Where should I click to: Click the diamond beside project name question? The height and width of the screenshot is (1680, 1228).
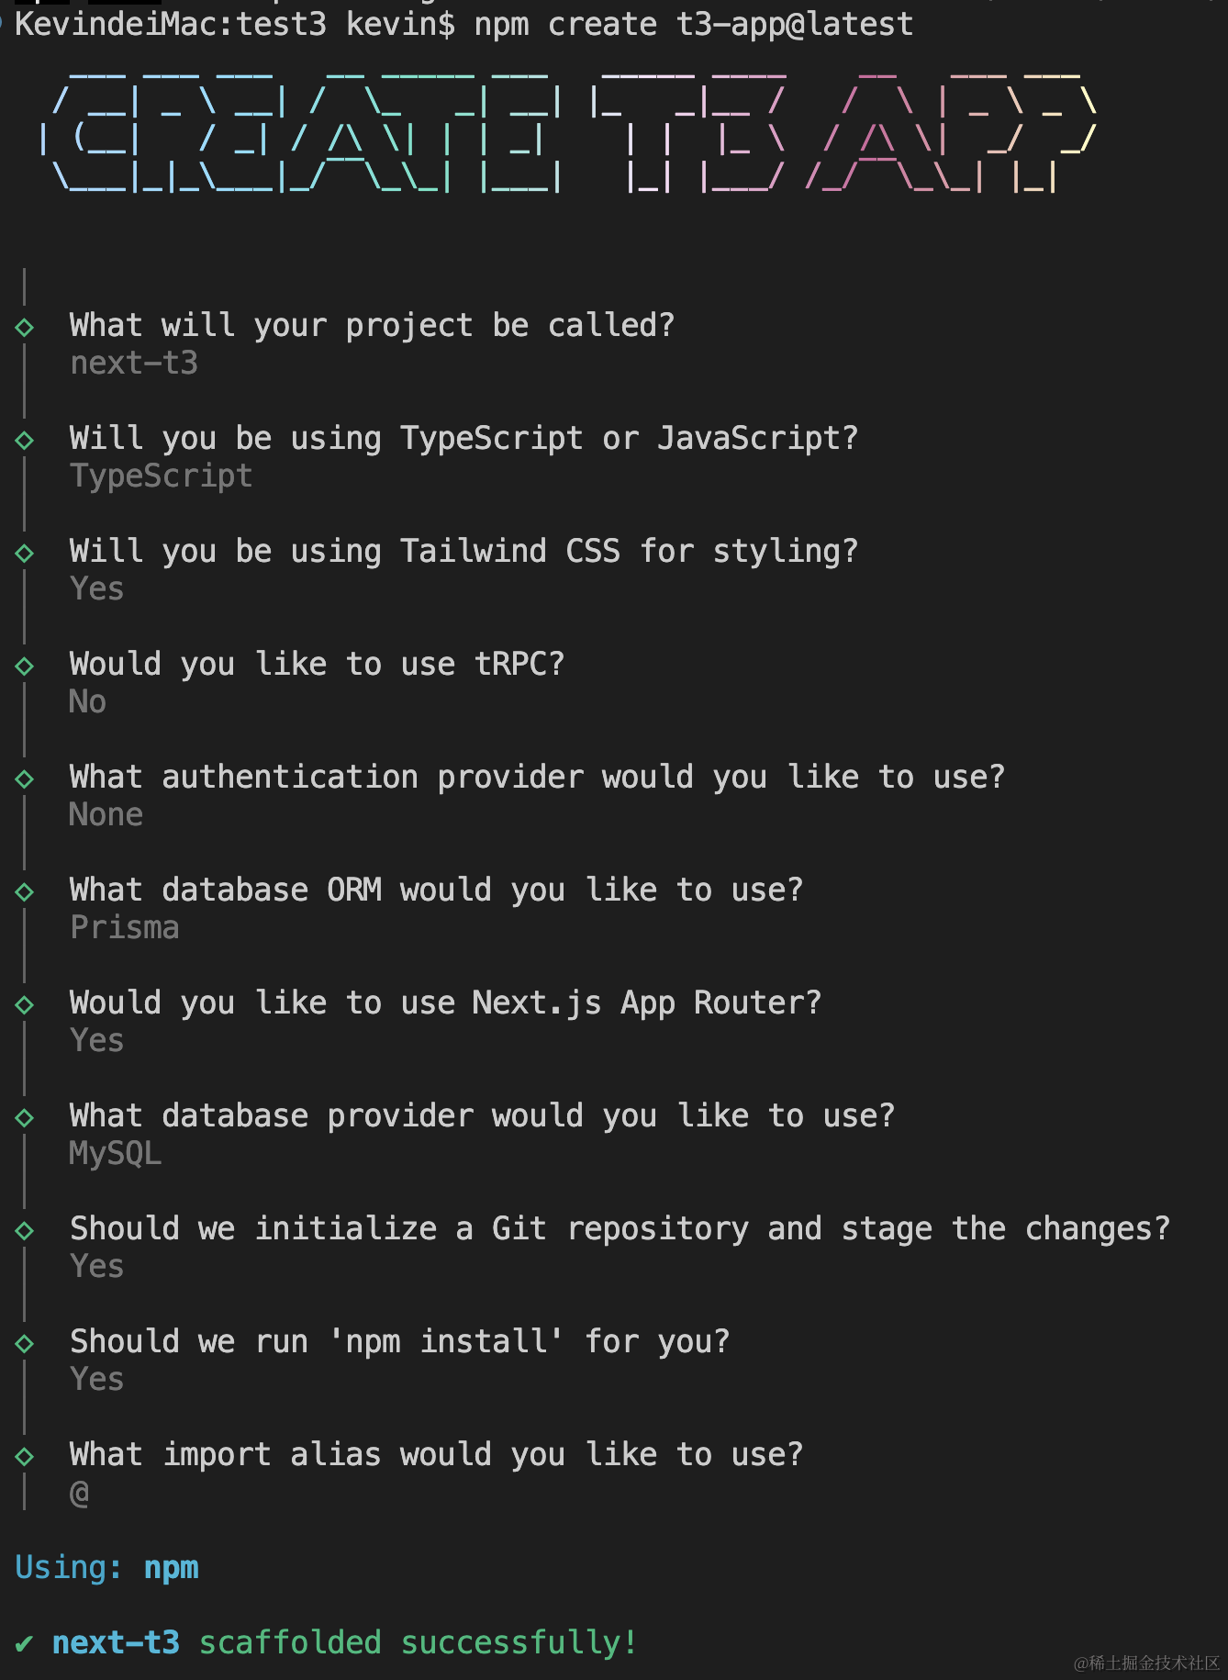tap(25, 327)
